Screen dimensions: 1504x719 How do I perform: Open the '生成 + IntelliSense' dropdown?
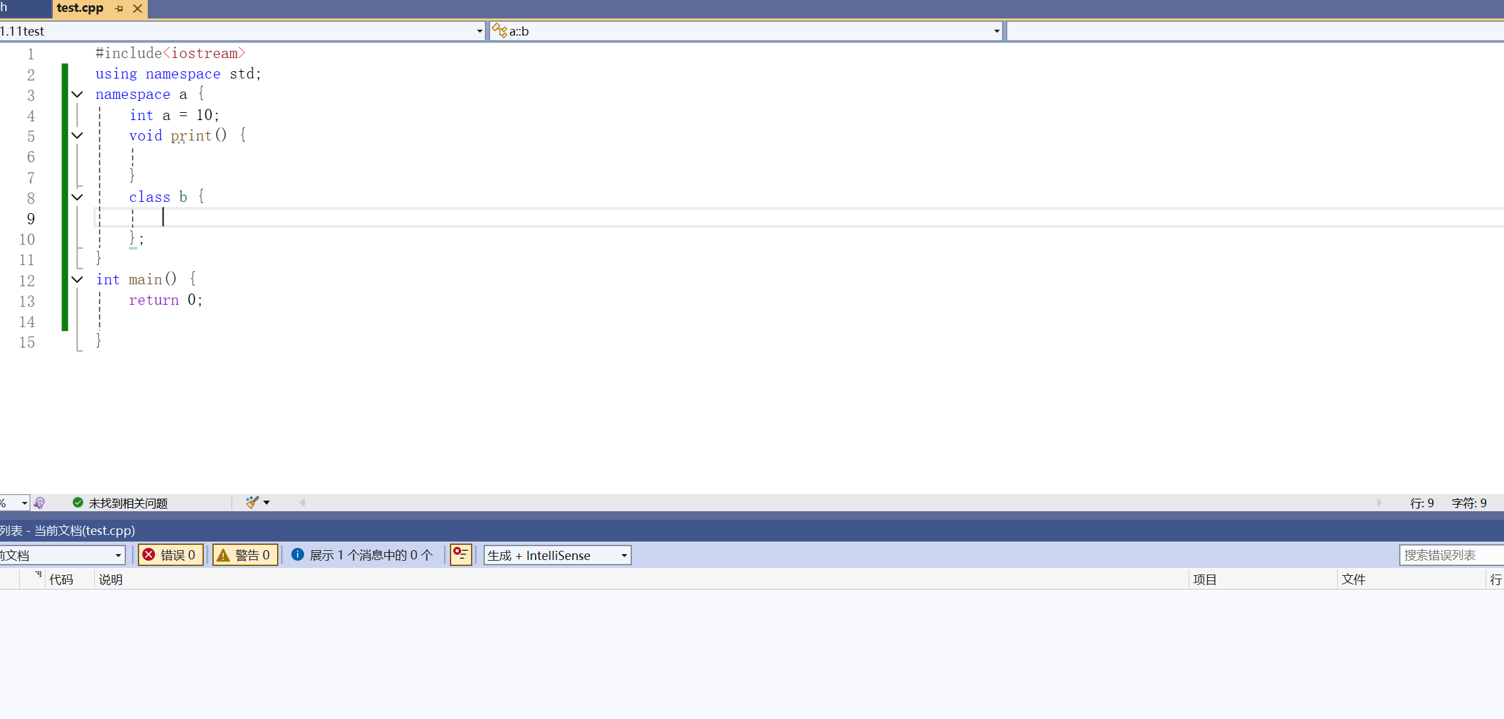coord(623,555)
